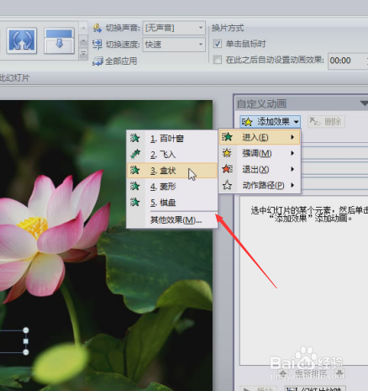The image size is (368, 391).
Task: Enable 在此之后自动设置动画效果 checkbox
Action: [218, 60]
